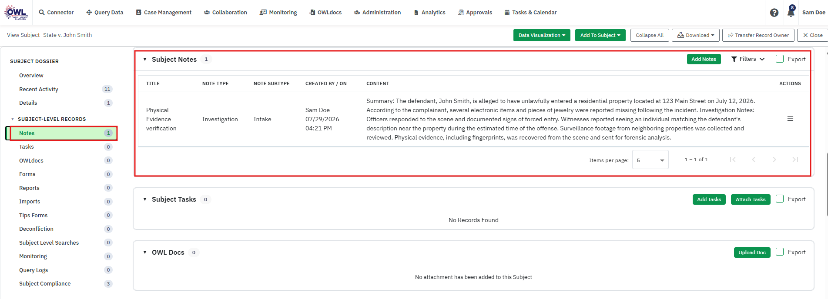Open the Administration menu
The width and height of the screenshot is (828, 299).
(x=377, y=13)
